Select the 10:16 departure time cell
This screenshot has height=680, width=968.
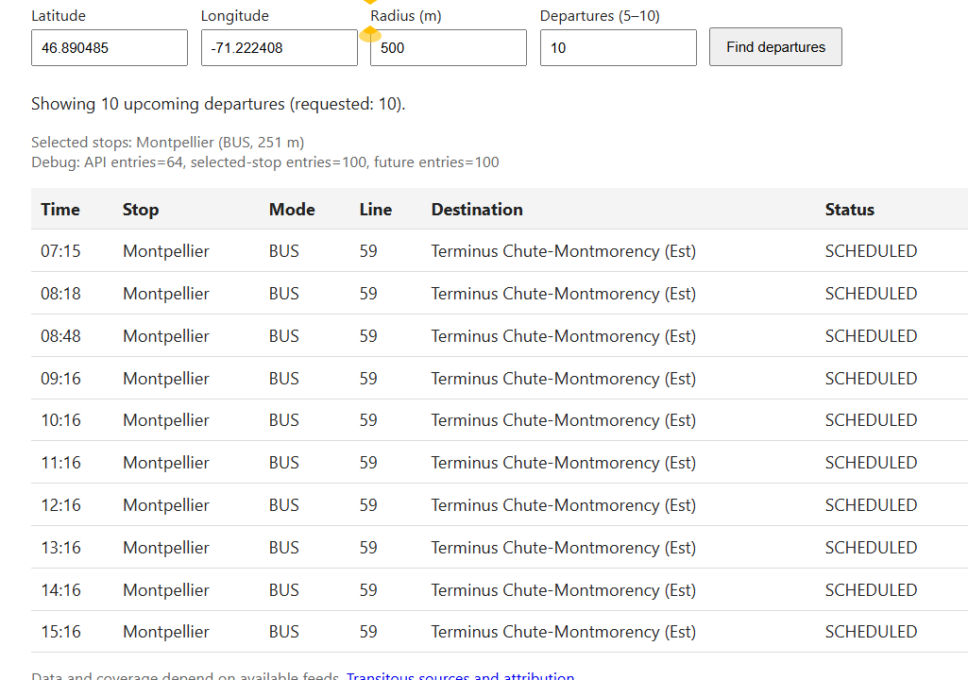60,420
